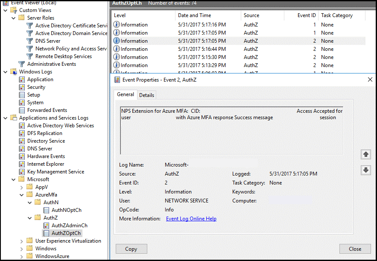Viewport: 377px width, 261px height.
Task: Click the Copy button
Action: pyautogui.click(x=131, y=249)
